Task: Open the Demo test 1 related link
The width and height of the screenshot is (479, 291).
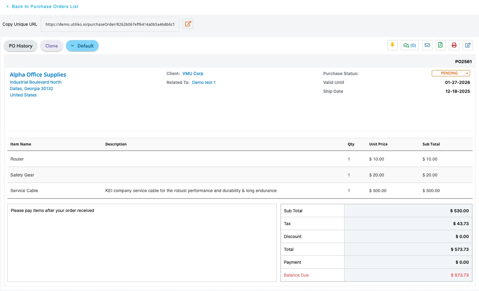Action: [x=204, y=82]
